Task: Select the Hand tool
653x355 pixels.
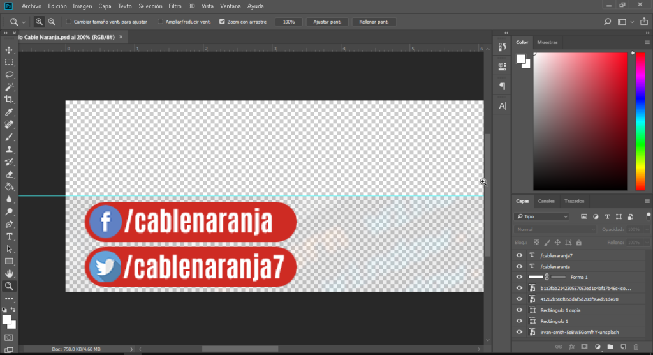Action: coord(9,274)
